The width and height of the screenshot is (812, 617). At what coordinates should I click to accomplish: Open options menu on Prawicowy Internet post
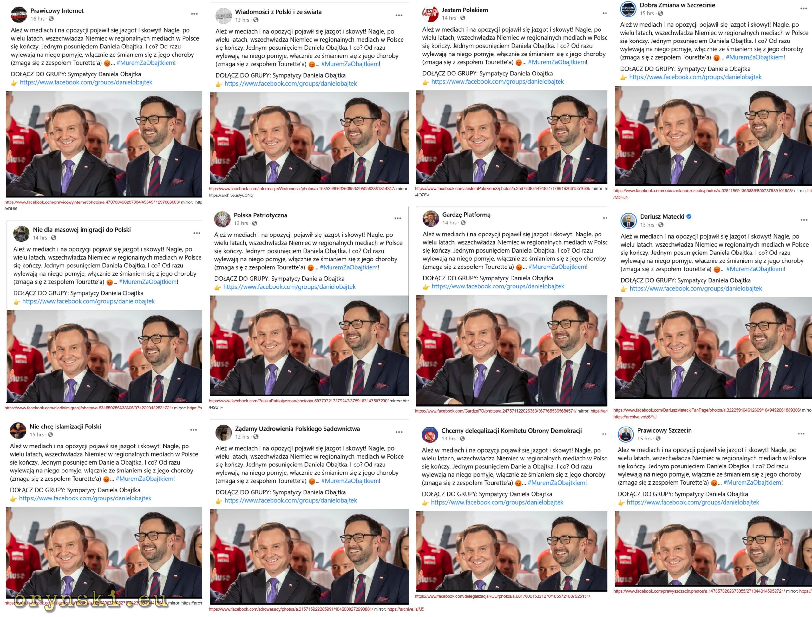coord(194,14)
